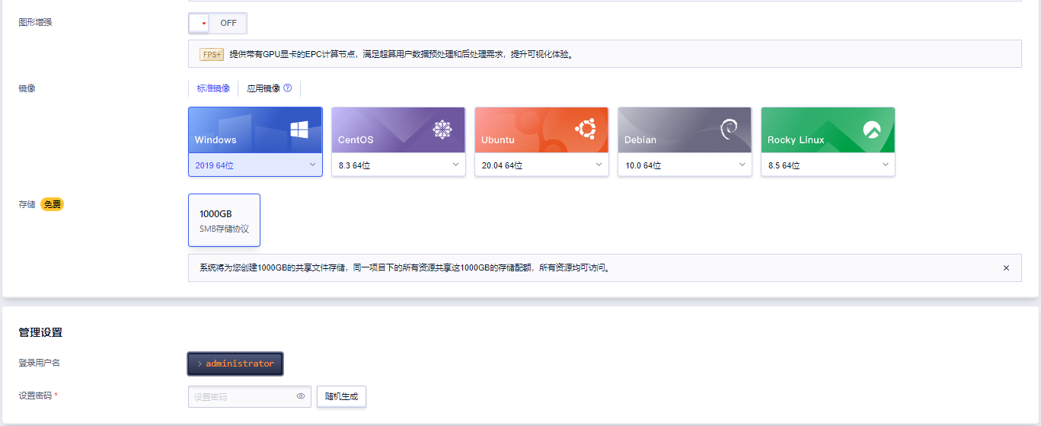
Task: Open the CentOS 8.3 64位 version dropdown
Action: pos(398,165)
